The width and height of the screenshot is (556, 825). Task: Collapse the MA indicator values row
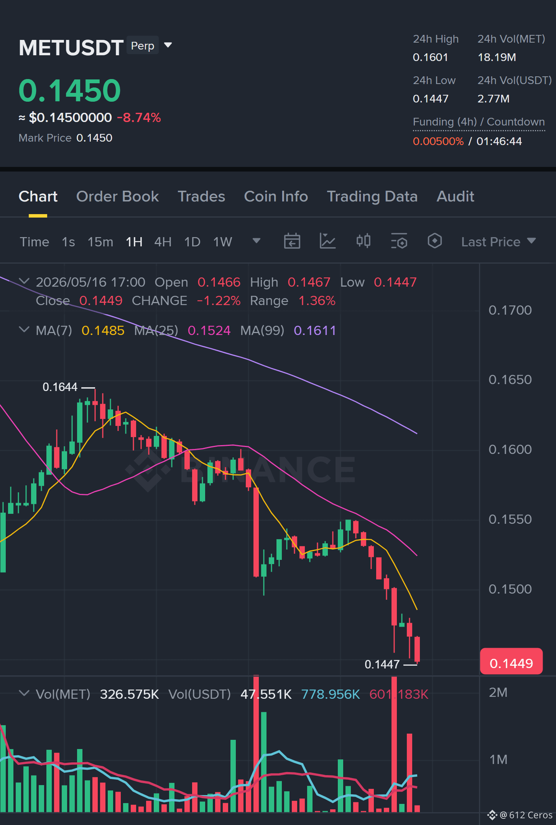pos(24,330)
